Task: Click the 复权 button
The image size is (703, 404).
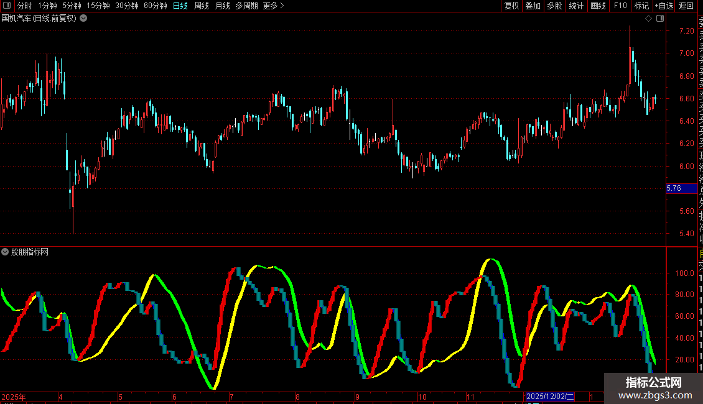Action: coord(511,6)
